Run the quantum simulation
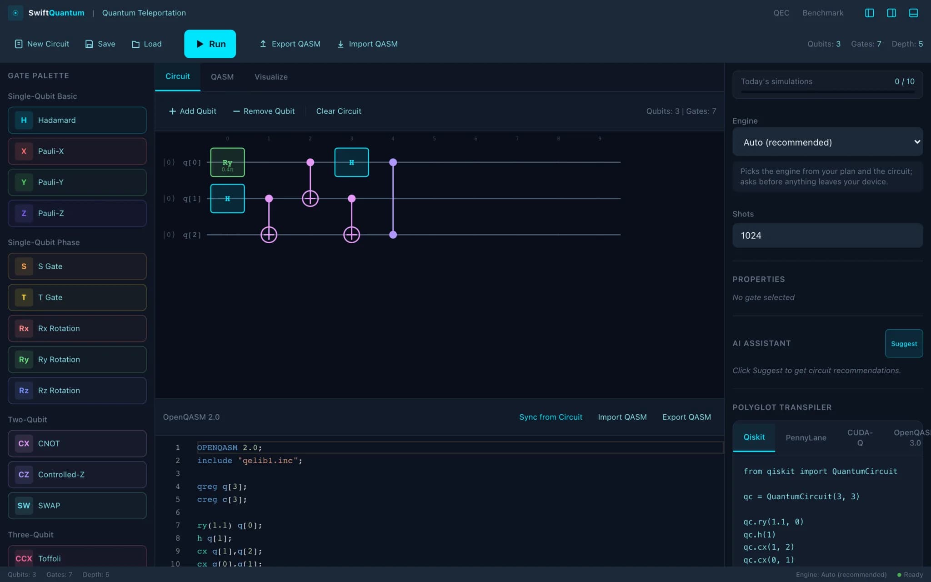 click(210, 44)
